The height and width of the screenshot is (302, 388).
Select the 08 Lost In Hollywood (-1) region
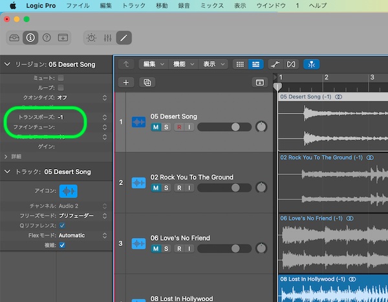coord(333,288)
